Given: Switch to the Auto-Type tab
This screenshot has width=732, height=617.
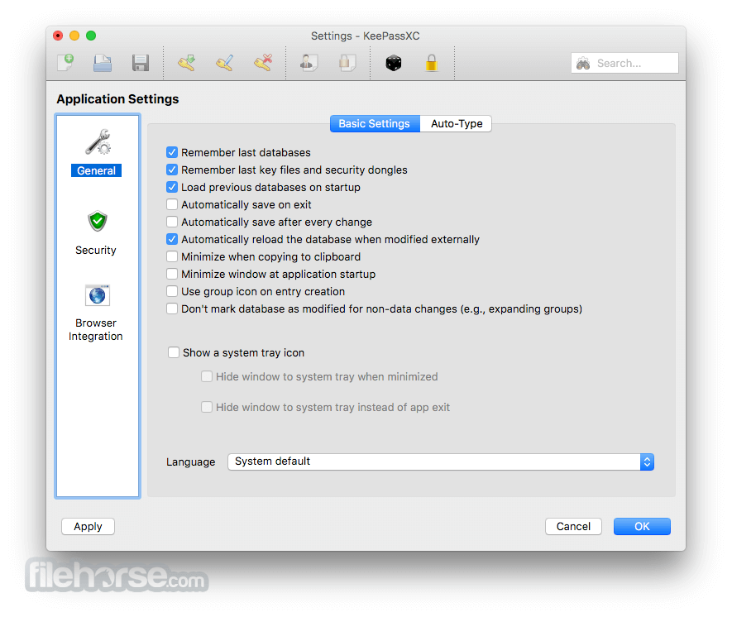Looking at the screenshot, I should [x=456, y=124].
